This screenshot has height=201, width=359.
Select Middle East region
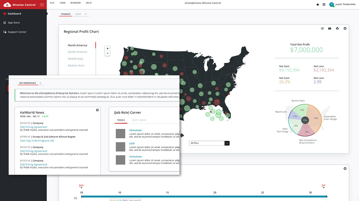pyautogui.click(x=75, y=59)
